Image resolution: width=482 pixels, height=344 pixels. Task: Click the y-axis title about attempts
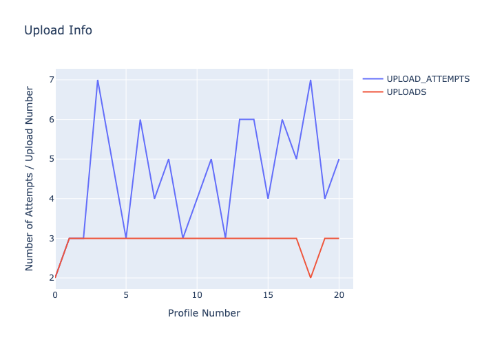pyautogui.click(x=30, y=178)
